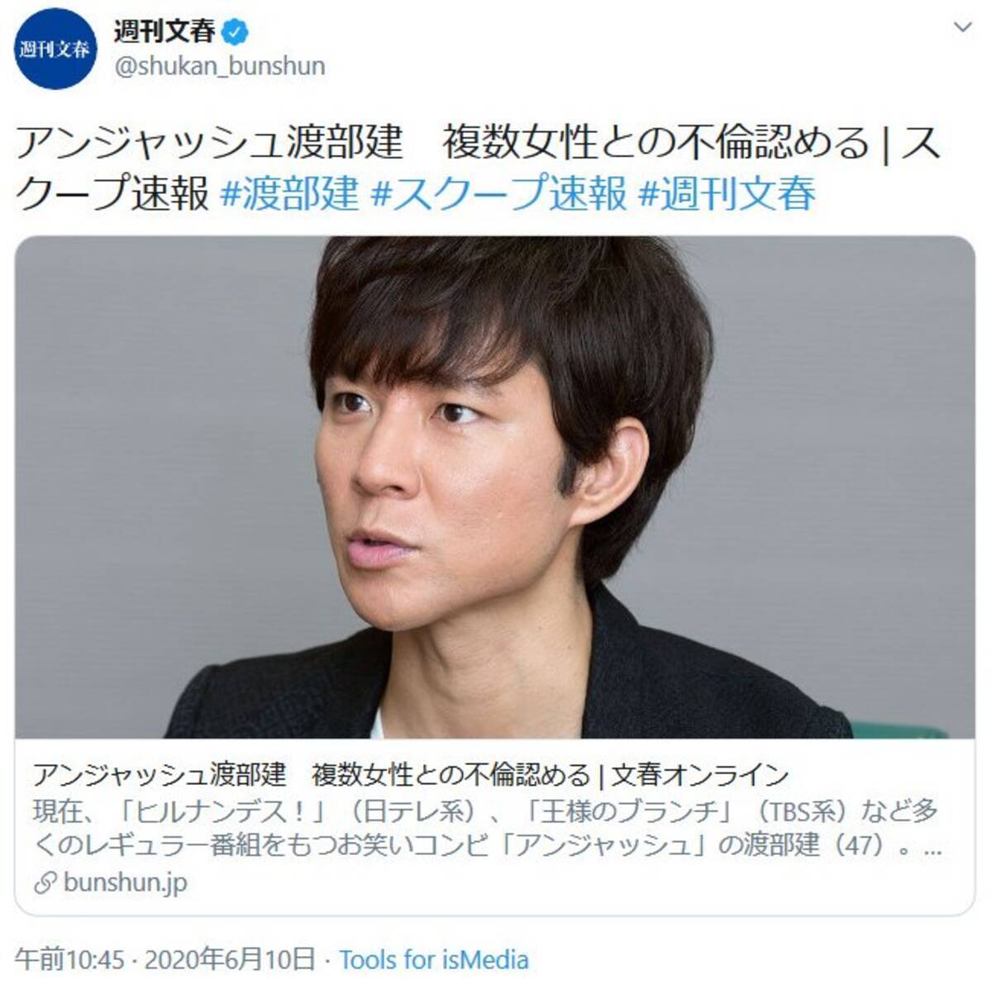Click the 文春オンライン label in card
Screen dimensions: 992x984
pyautogui.click(x=700, y=775)
